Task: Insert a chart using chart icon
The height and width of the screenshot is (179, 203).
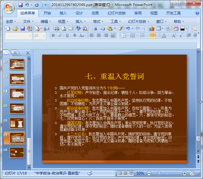Action: pos(151,29)
